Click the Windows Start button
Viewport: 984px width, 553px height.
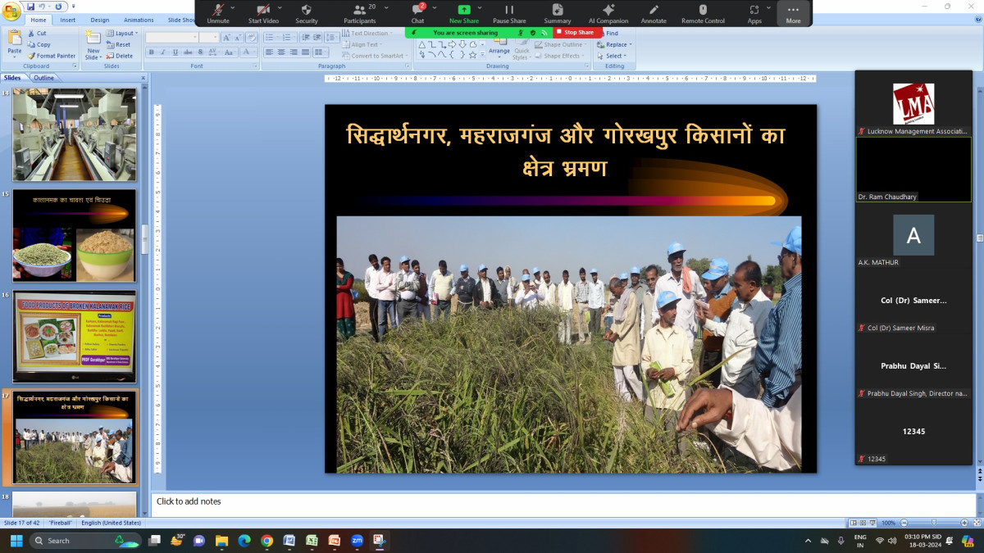[16, 541]
